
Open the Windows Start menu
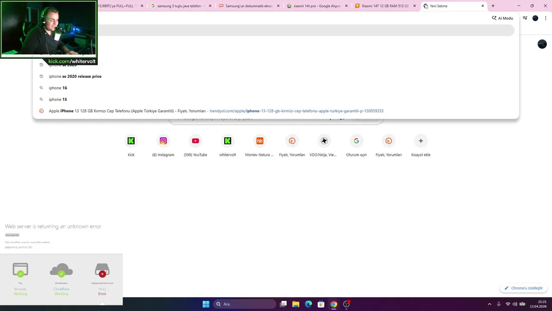tap(206, 304)
